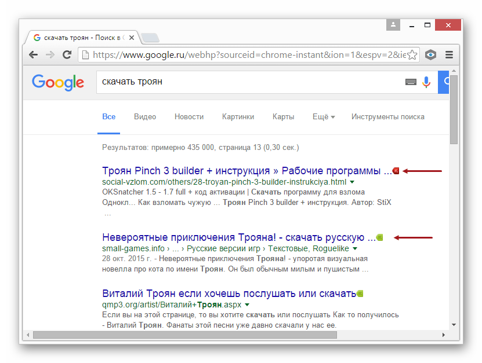Open Невероятные приключения Трояна result link
This screenshot has width=482, height=363.
[239, 237]
